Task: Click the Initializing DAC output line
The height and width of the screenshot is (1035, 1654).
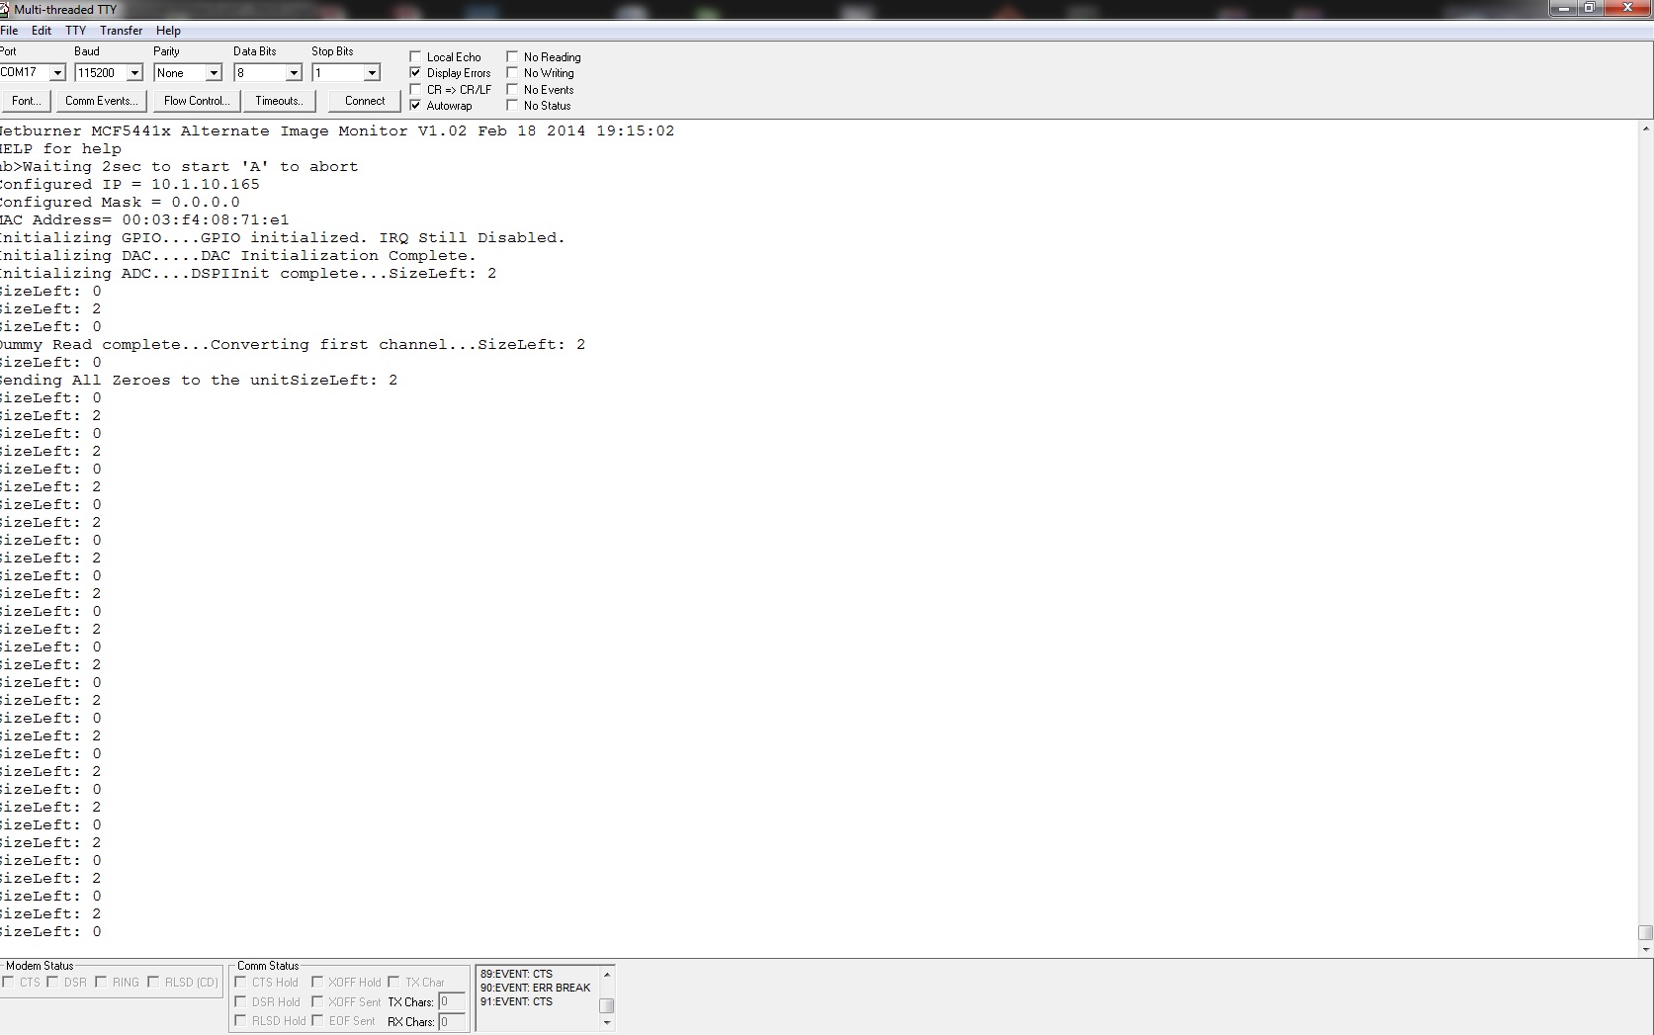Action: click(x=238, y=256)
